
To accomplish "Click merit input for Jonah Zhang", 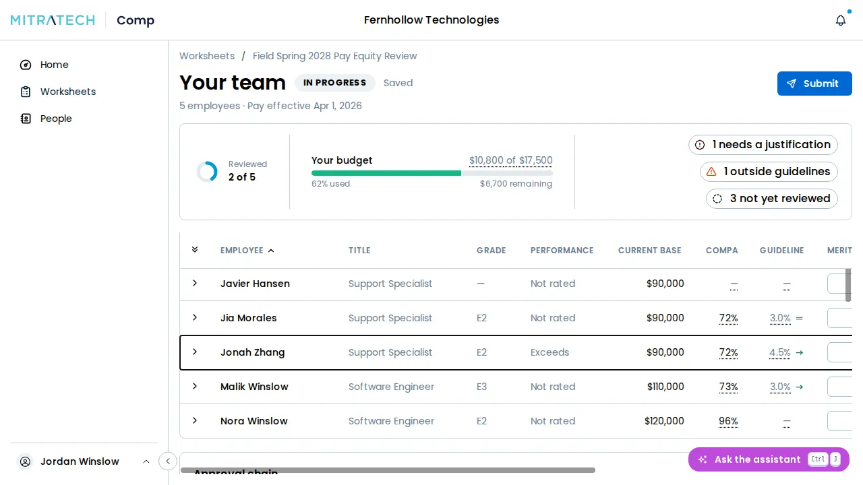I will tap(839, 352).
